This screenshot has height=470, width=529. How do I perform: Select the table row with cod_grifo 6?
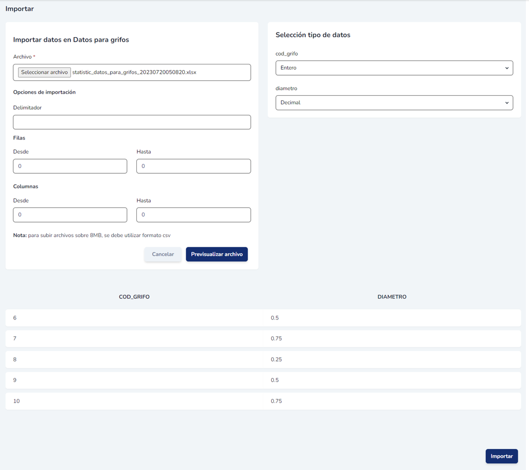coord(134,318)
